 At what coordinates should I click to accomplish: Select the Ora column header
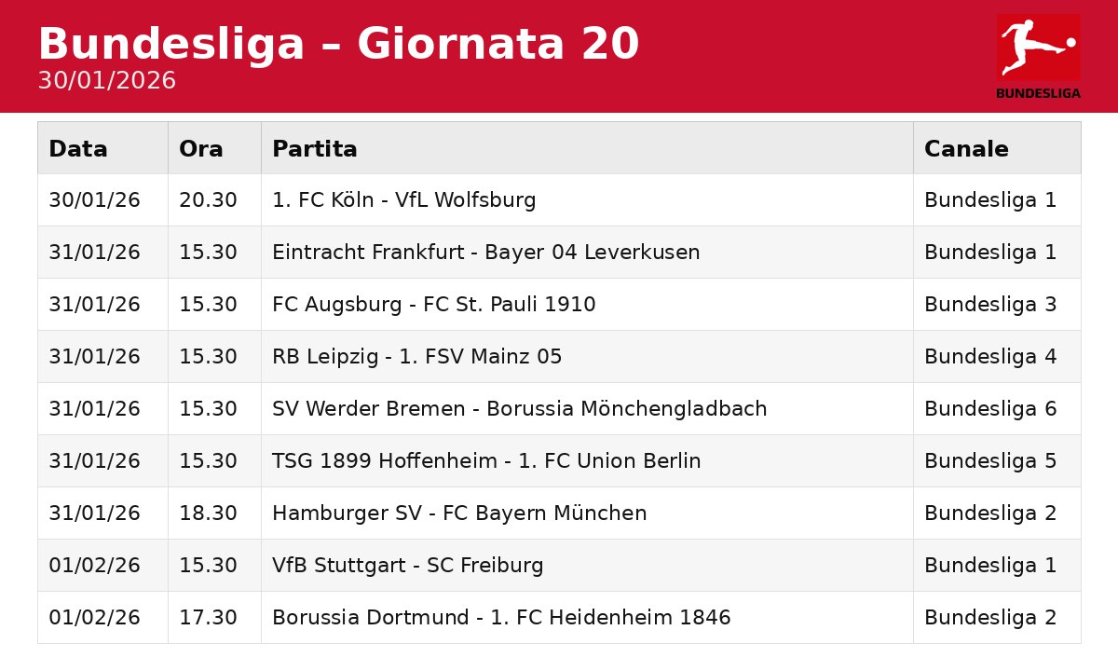pos(214,148)
